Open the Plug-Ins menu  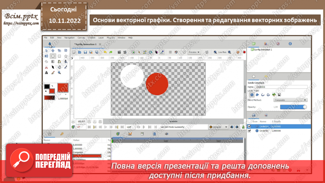pyautogui.click(x=111, y=38)
